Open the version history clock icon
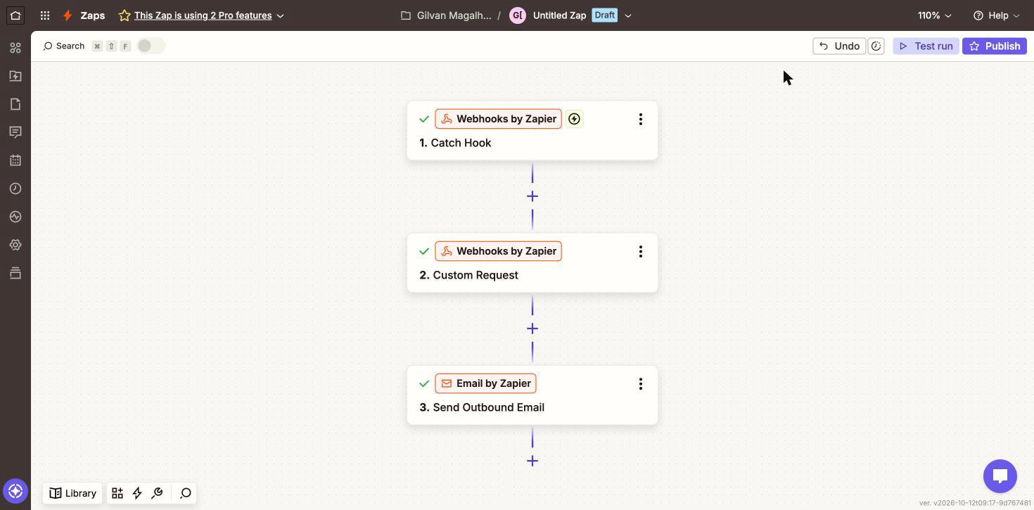Screen dimensions: 1034x510 click(x=876, y=46)
